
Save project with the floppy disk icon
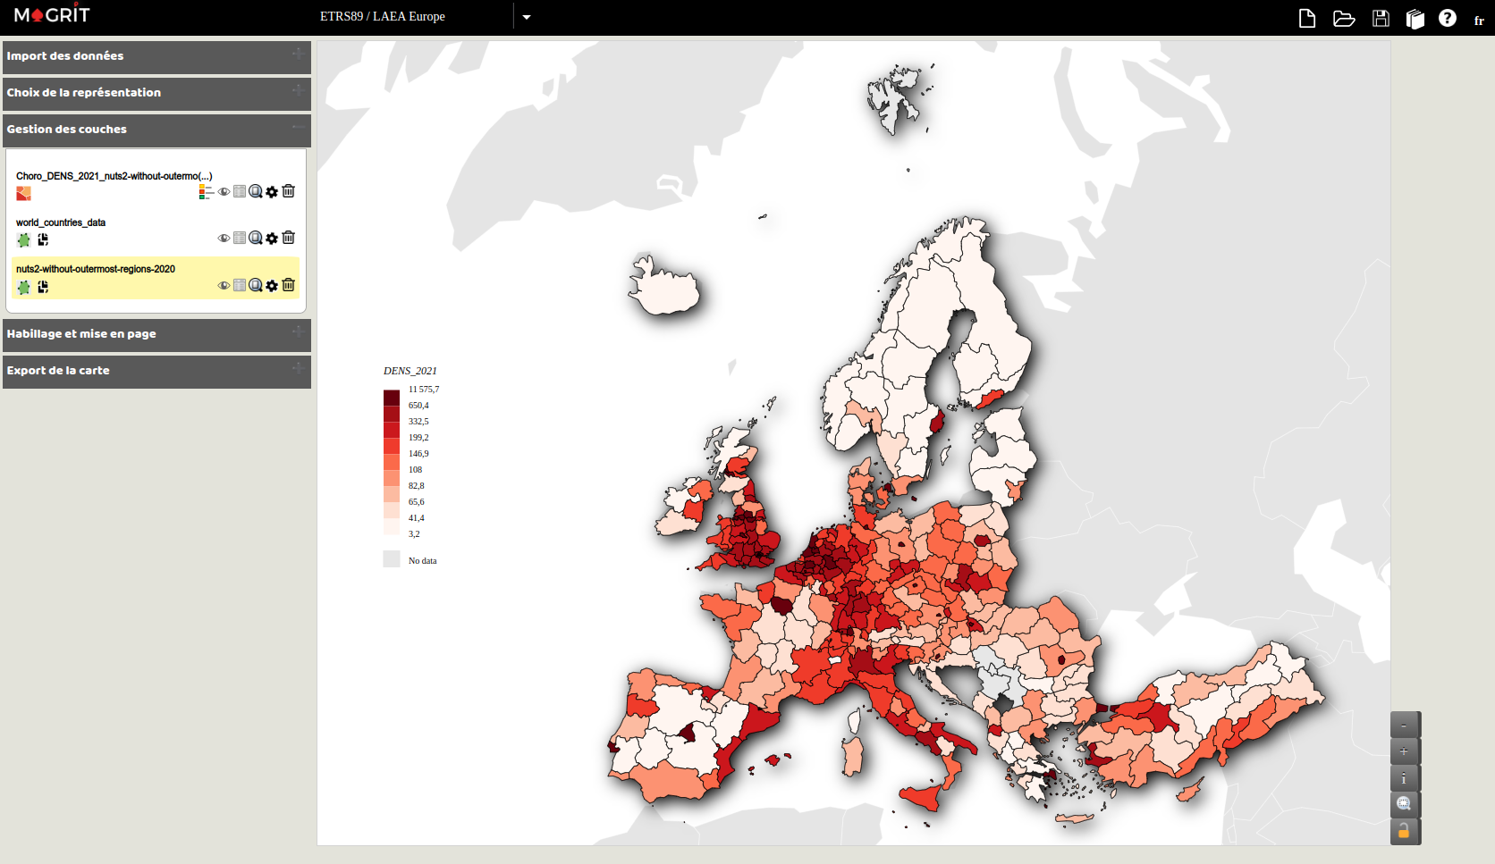pos(1381,19)
